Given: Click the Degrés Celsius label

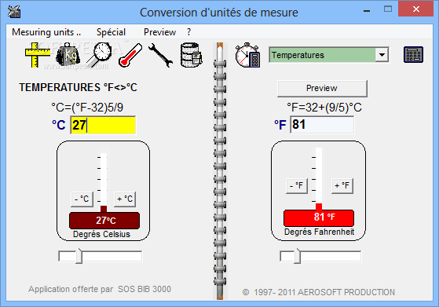Looking at the screenshot, I should click(101, 234).
